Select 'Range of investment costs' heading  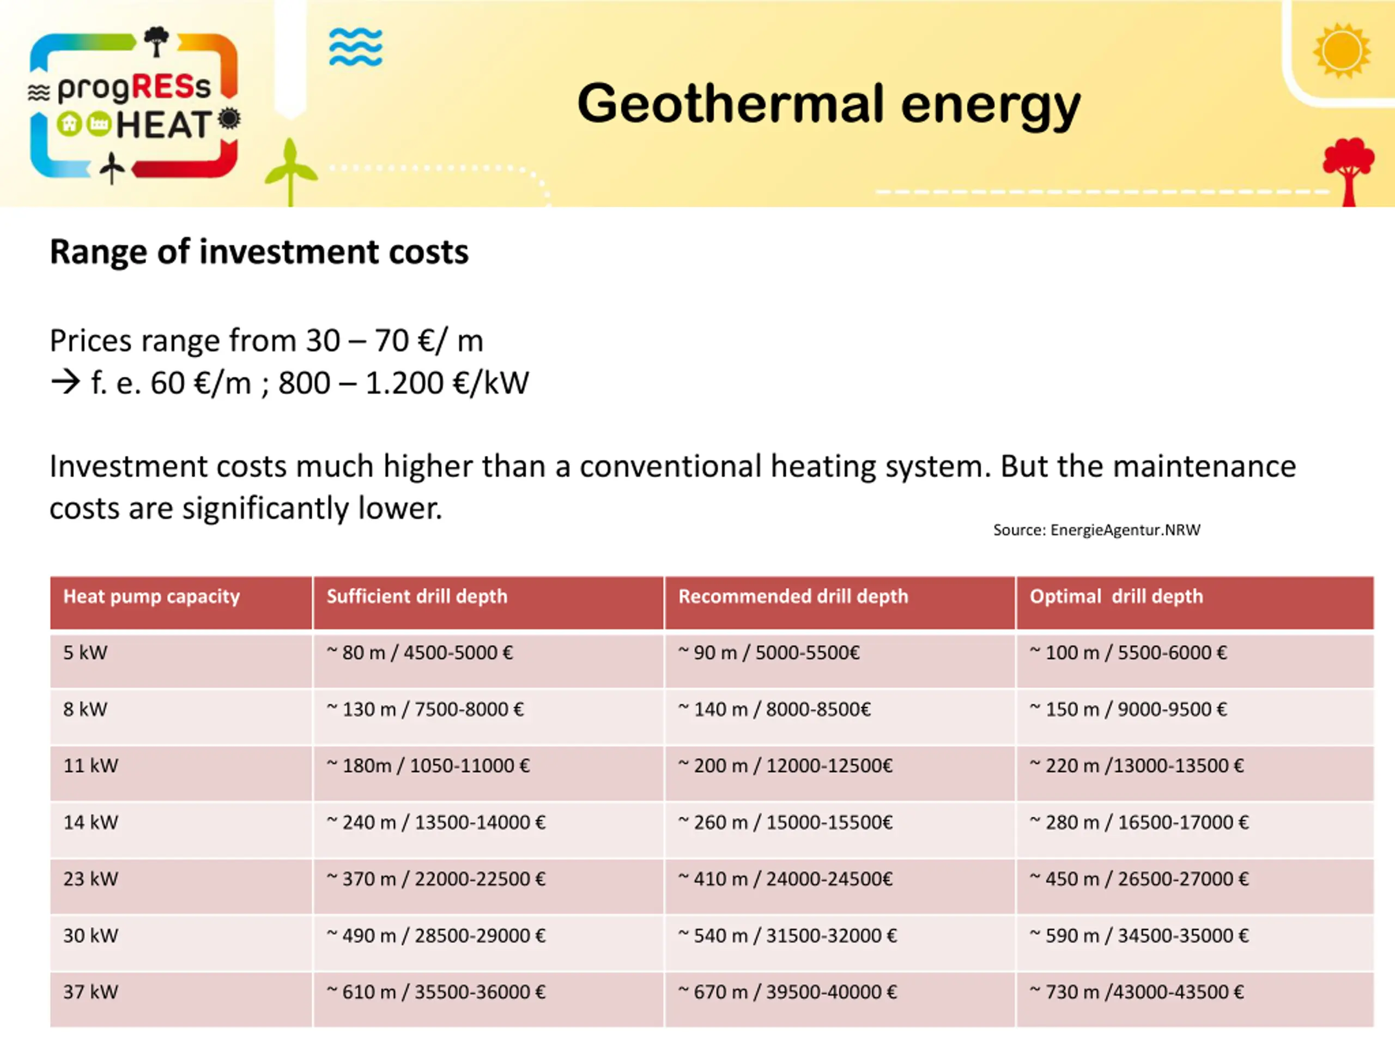pyautogui.click(x=259, y=252)
